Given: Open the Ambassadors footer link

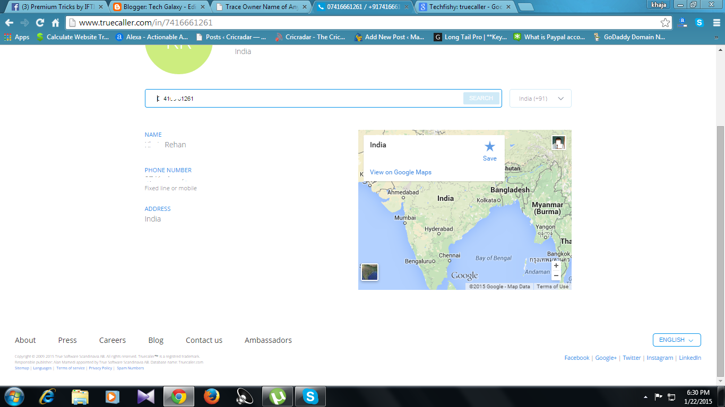Looking at the screenshot, I should point(268,340).
